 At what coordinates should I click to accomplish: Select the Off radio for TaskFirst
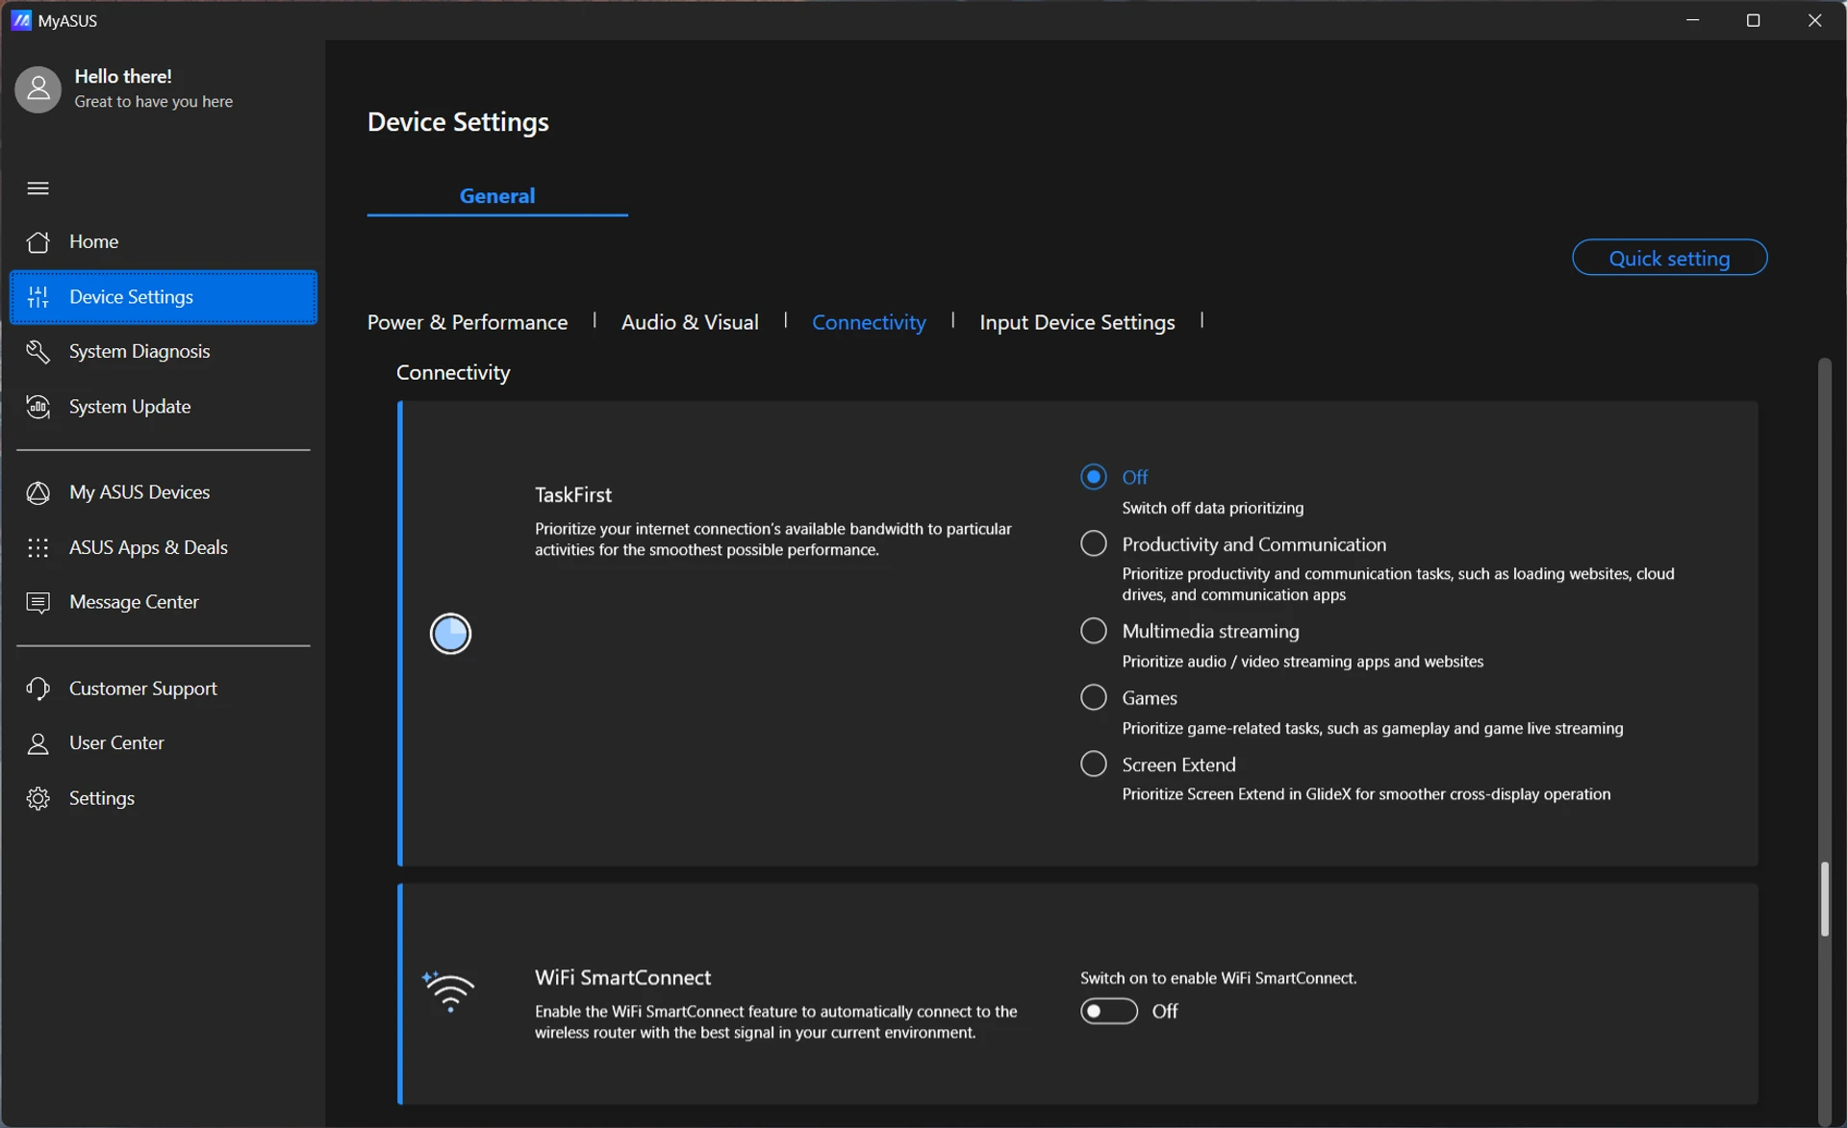1094,477
